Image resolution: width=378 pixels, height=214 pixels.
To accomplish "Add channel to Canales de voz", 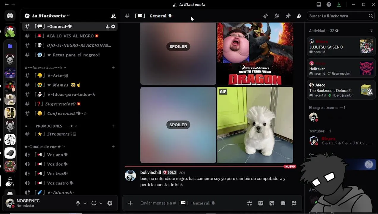I will point(113,147).
